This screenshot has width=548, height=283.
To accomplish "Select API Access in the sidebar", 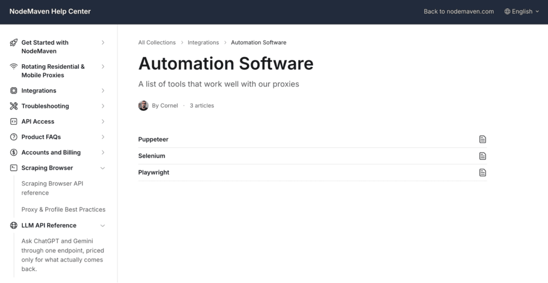I will tap(38, 122).
